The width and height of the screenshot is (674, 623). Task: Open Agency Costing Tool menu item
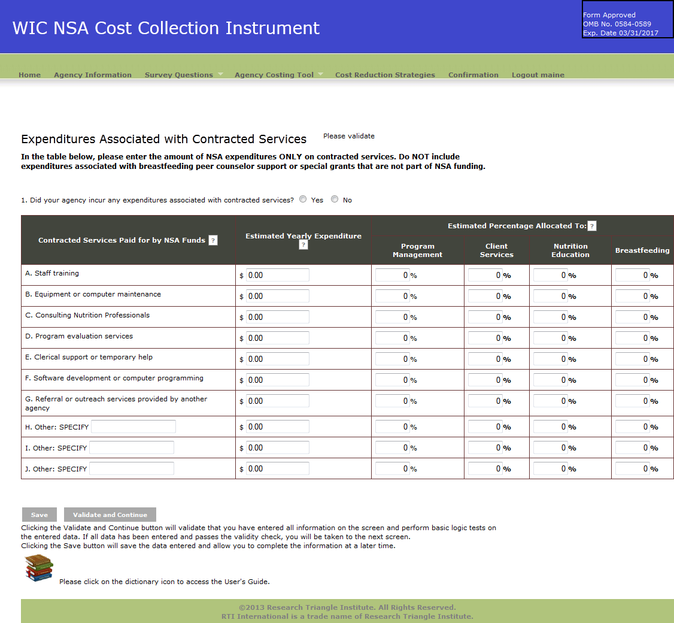coord(274,74)
